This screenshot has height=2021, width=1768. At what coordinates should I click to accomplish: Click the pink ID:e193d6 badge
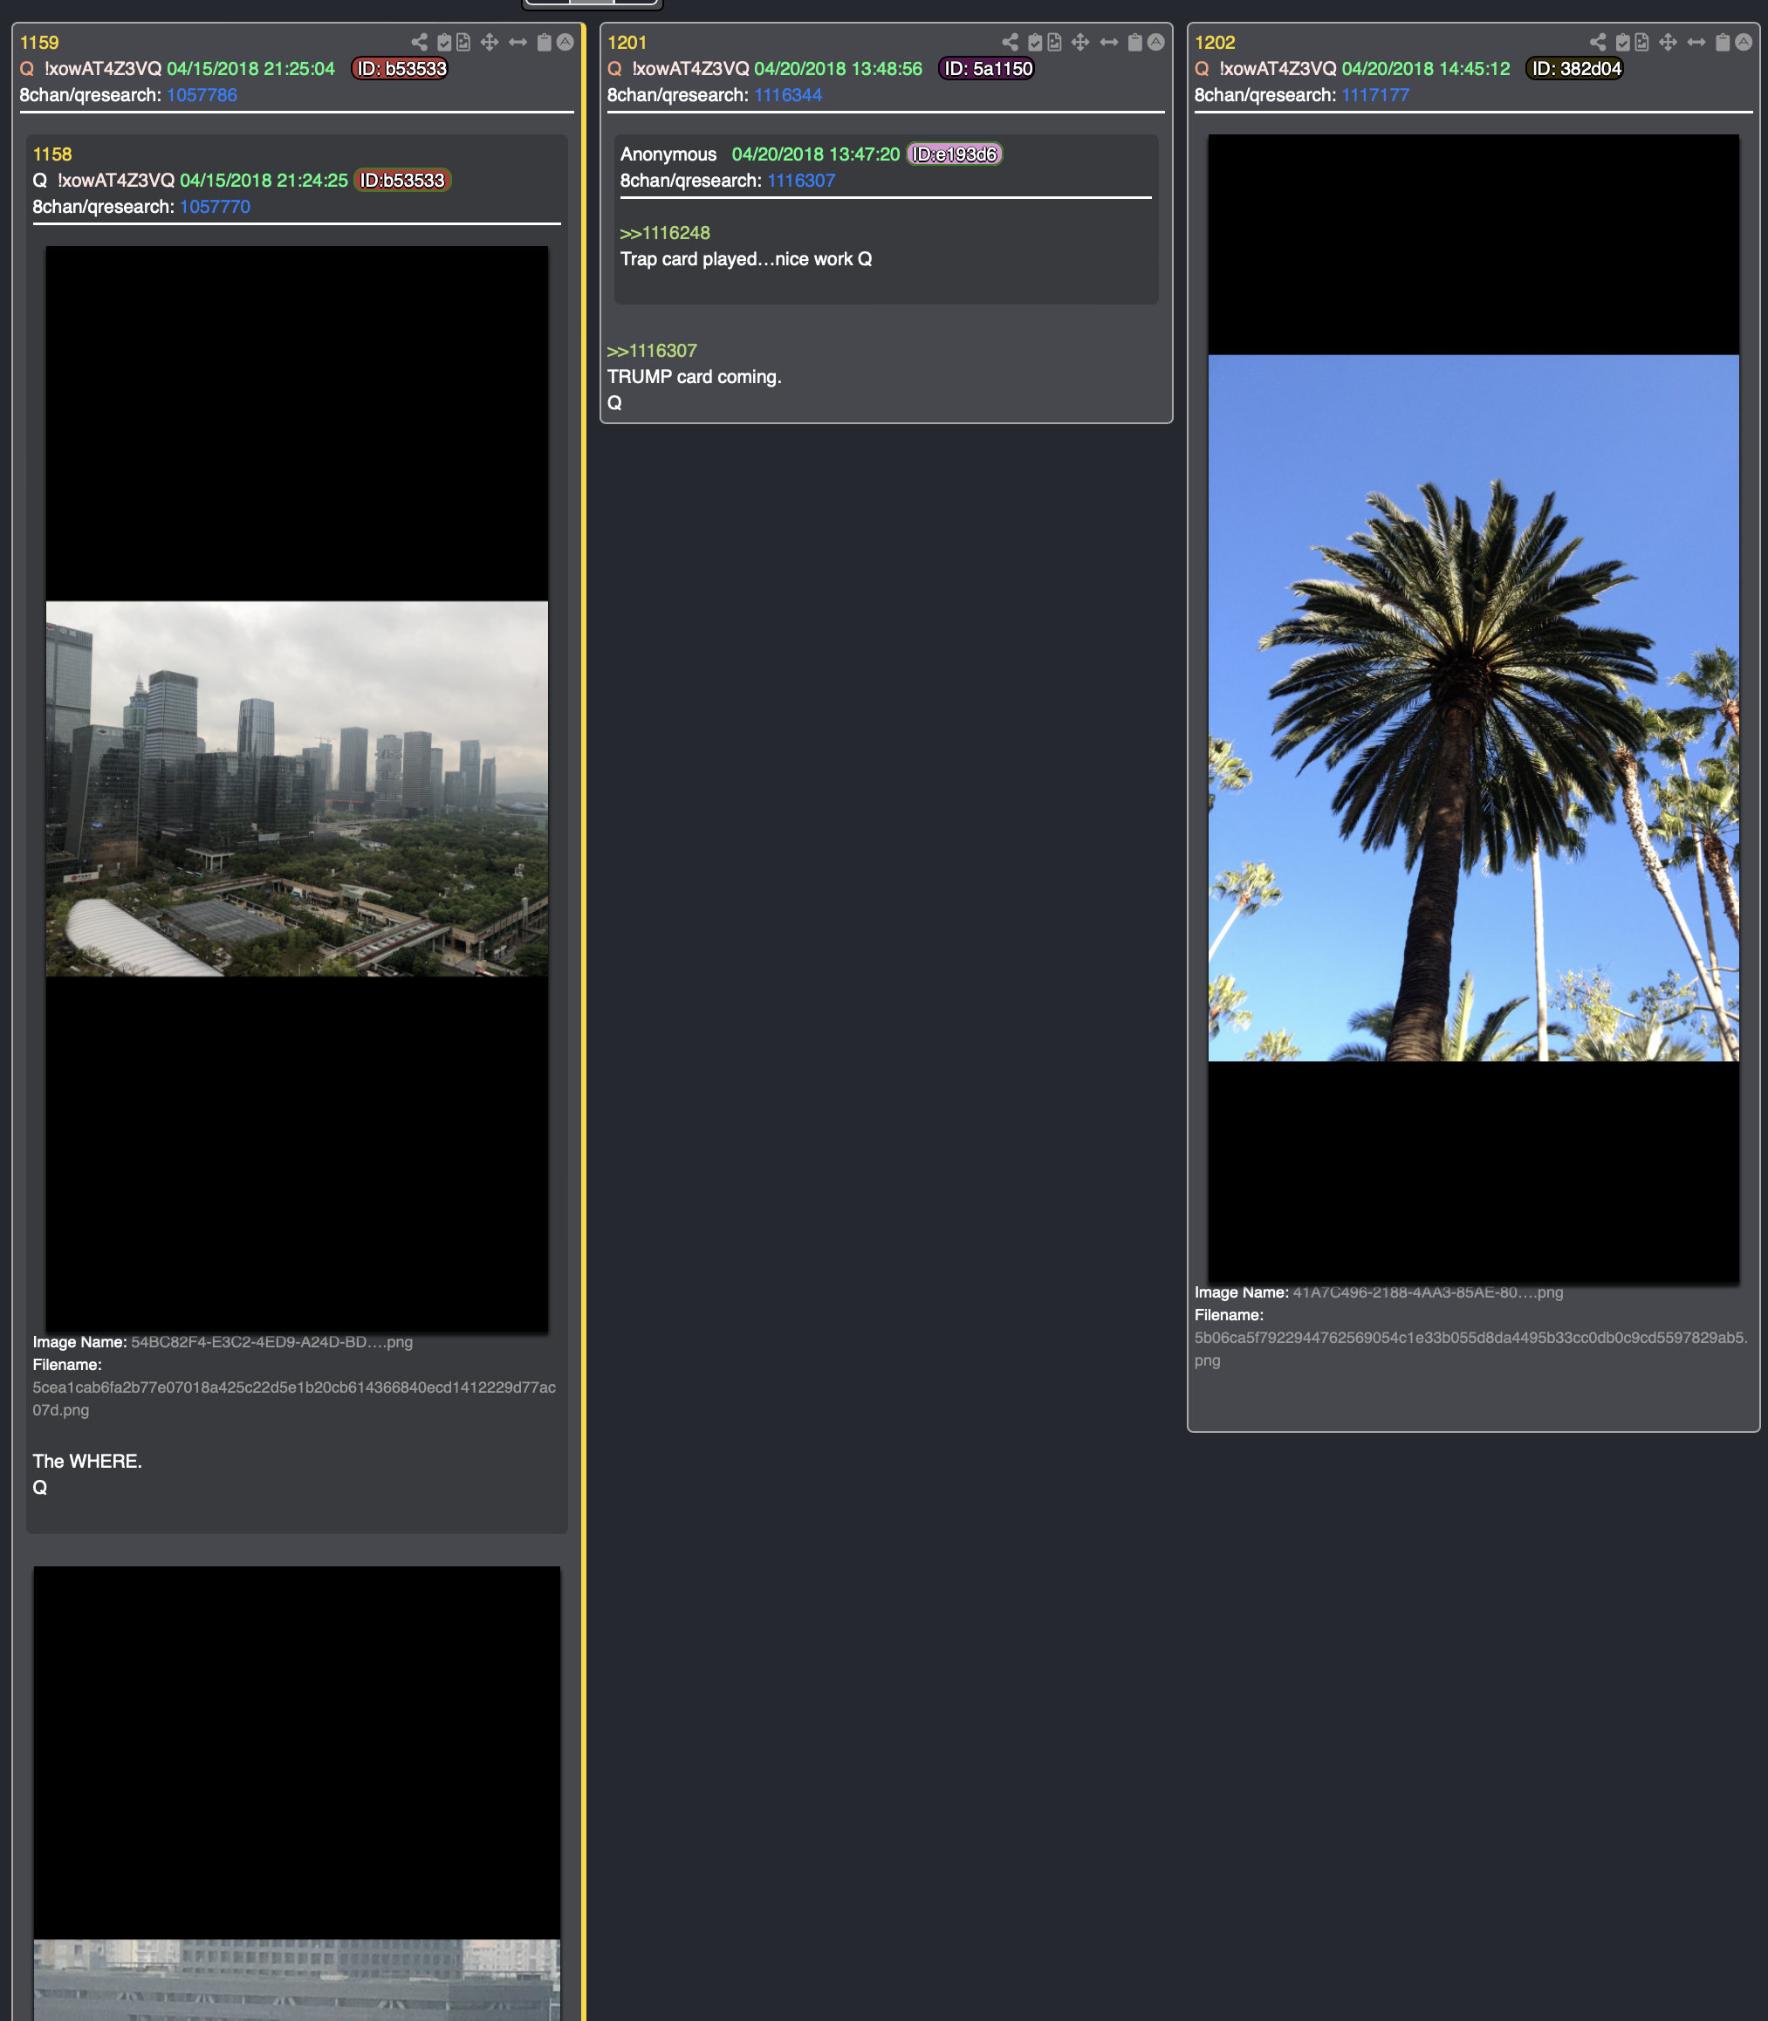pyautogui.click(x=954, y=154)
